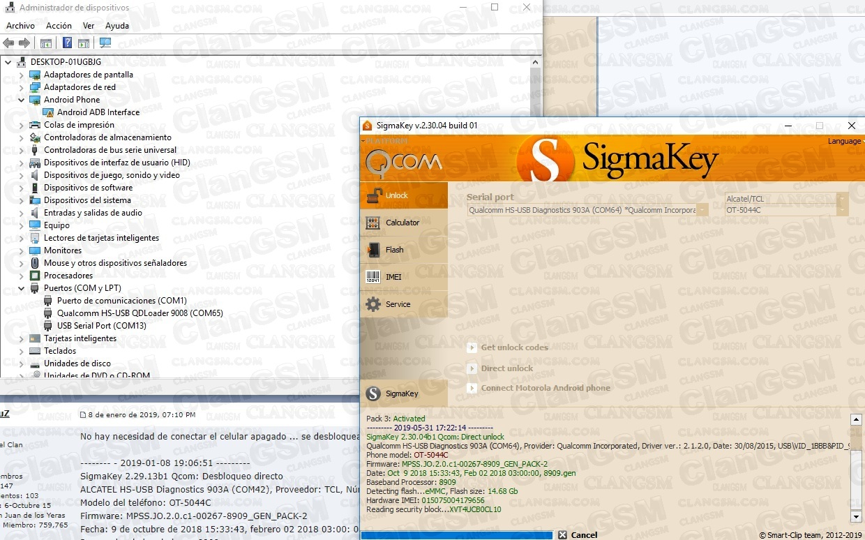The image size is (865, 540).
Task: Click Device Manager vertical scrollbar
Action: click(536, 216)
